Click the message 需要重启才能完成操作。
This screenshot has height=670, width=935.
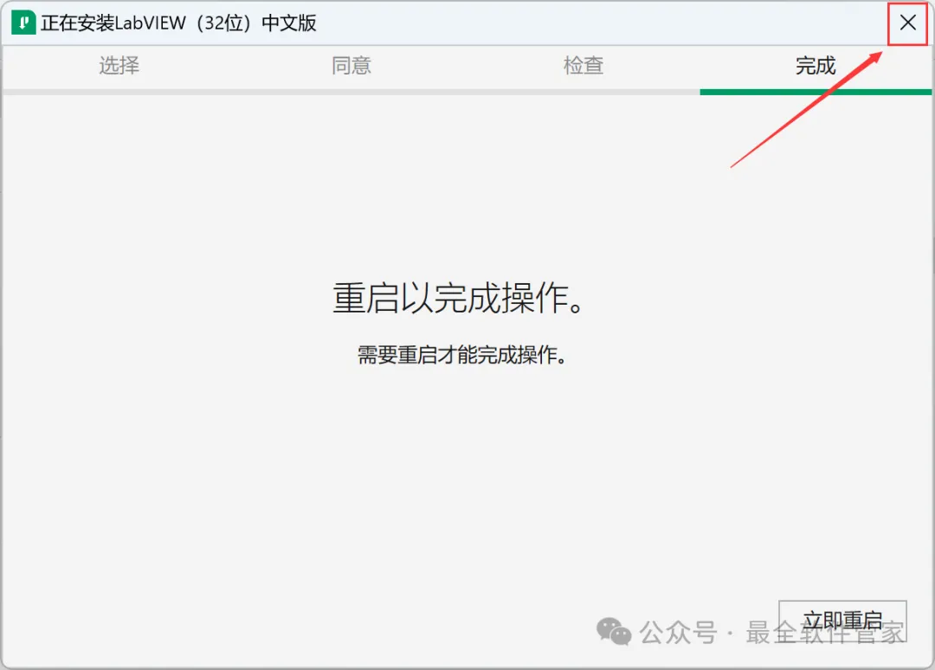(461, 355)
